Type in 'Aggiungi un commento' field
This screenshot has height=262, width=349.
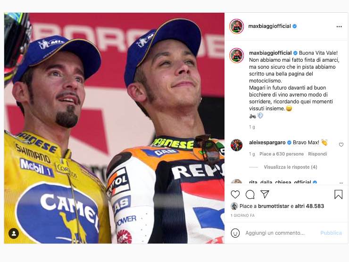tap(278, 233)
